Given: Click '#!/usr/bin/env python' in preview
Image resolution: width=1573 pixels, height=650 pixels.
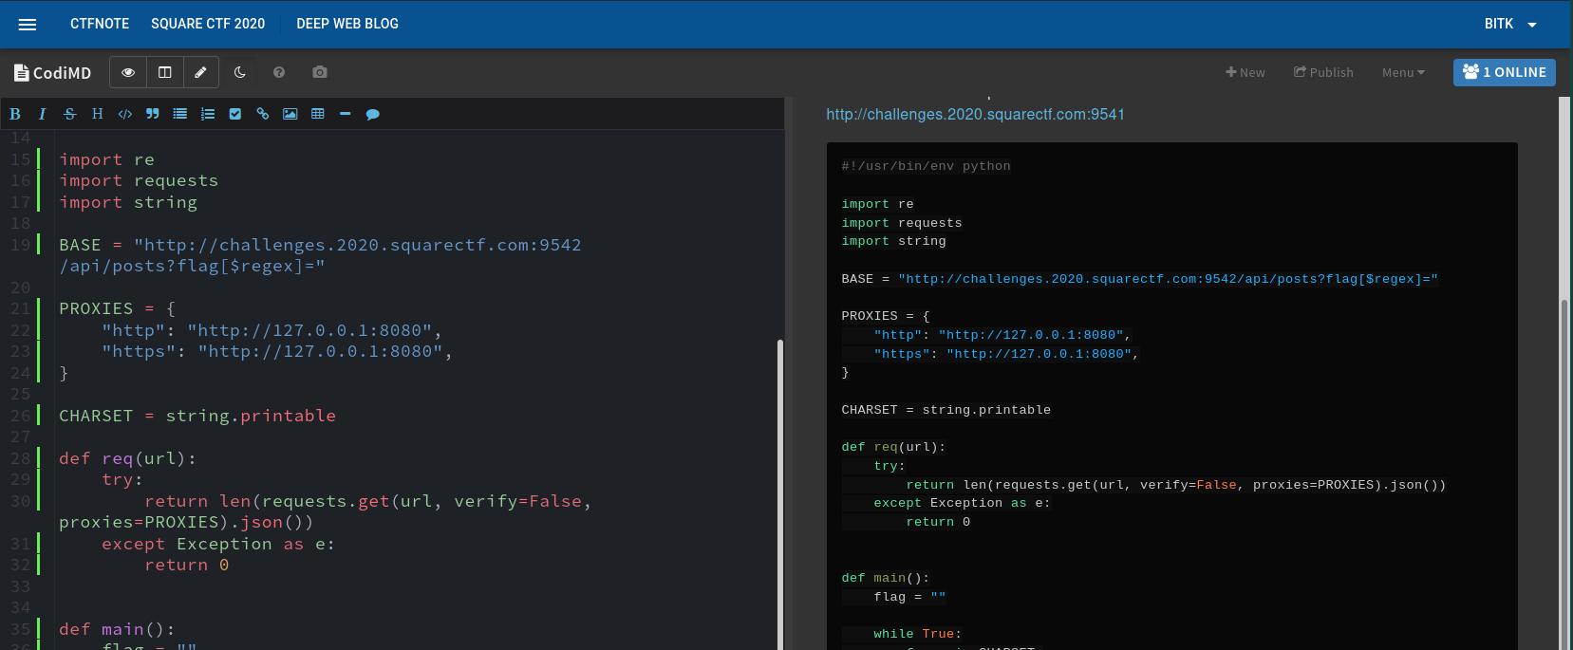Looking at the screenshot, I should click(926, 166).
